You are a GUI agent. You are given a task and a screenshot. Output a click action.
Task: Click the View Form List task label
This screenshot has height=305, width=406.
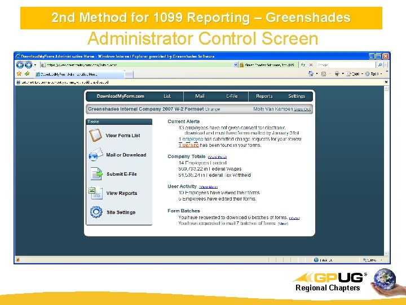(123, 136)
